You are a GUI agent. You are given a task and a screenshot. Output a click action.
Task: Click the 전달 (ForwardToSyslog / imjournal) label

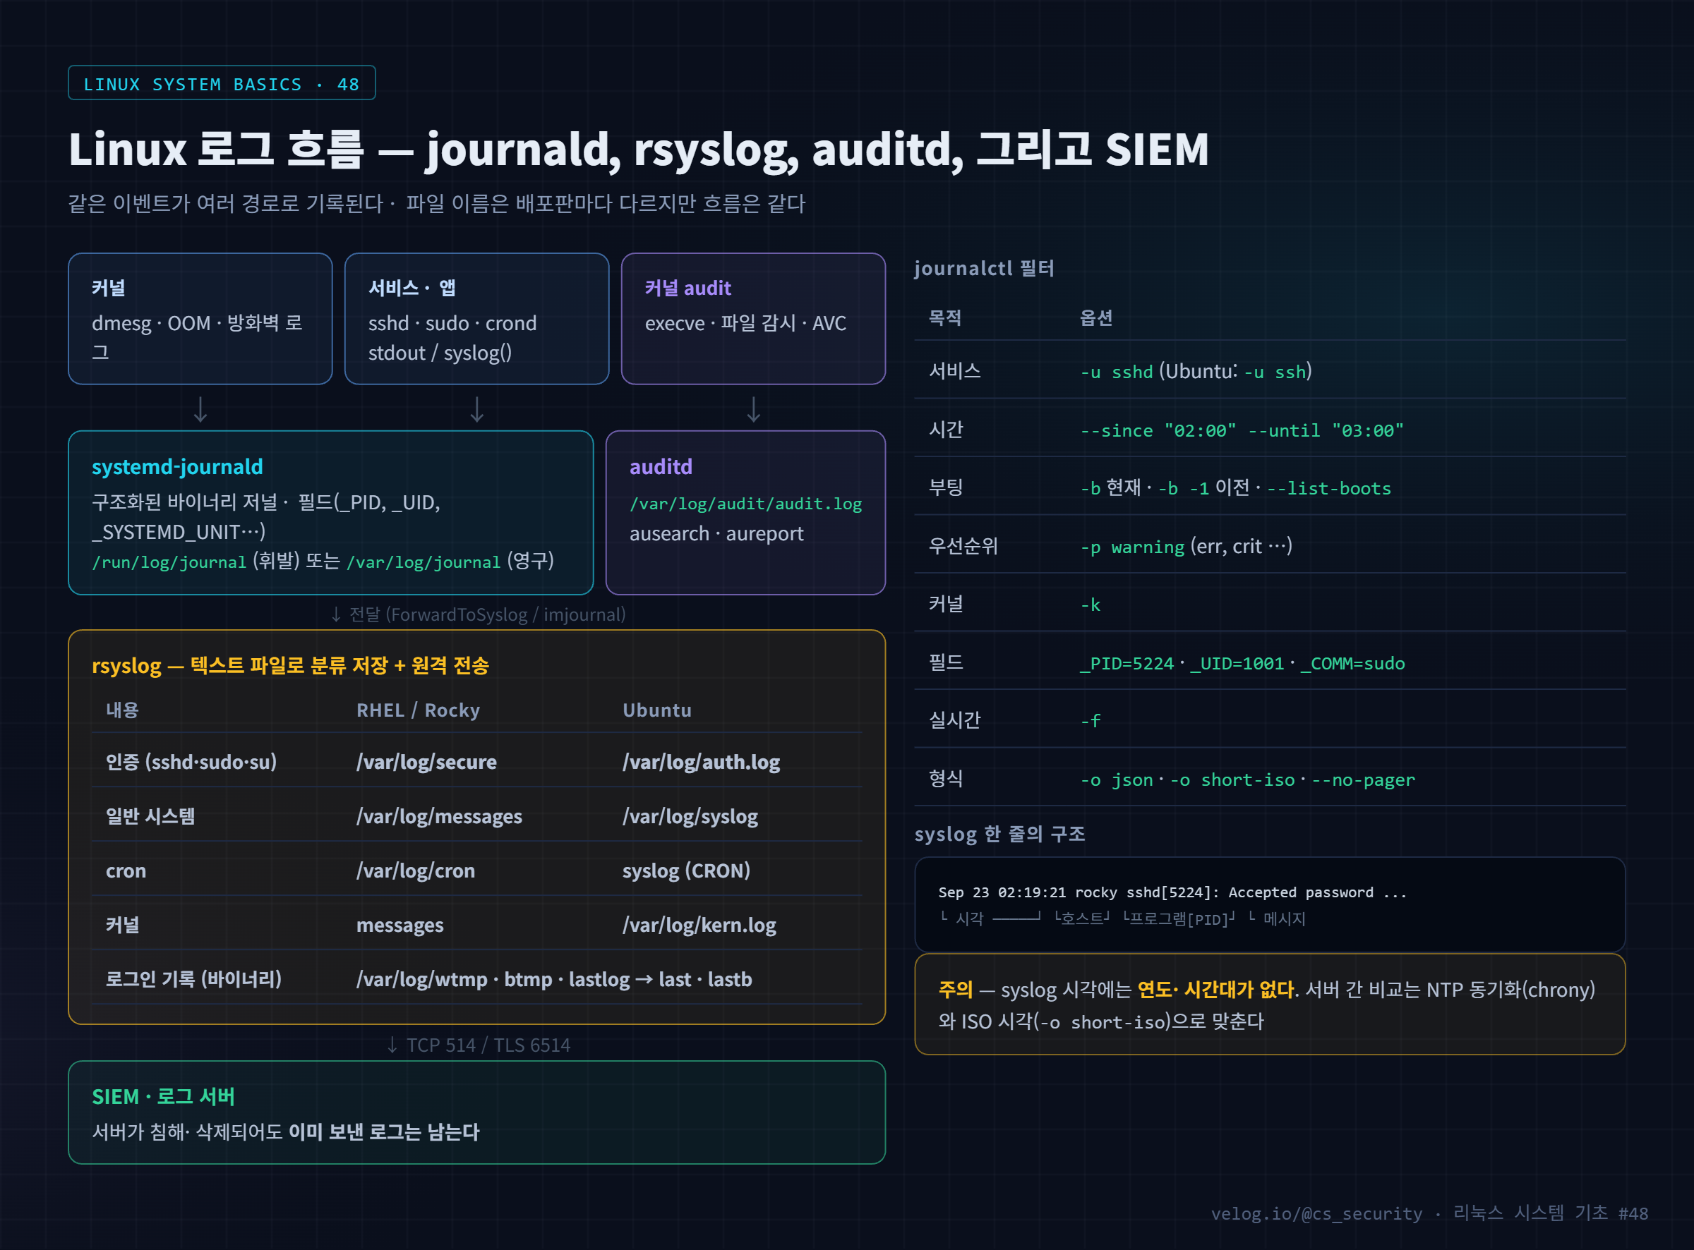479,614
